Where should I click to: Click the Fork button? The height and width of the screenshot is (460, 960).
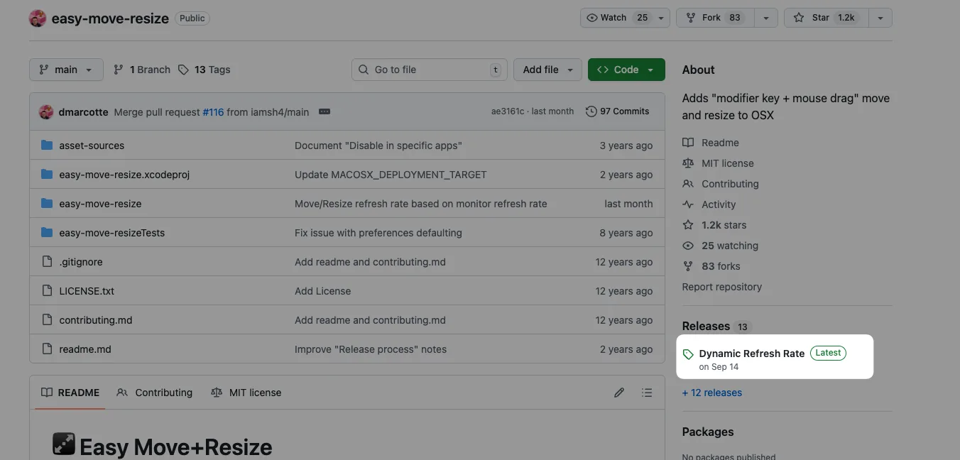click(715, 18)
